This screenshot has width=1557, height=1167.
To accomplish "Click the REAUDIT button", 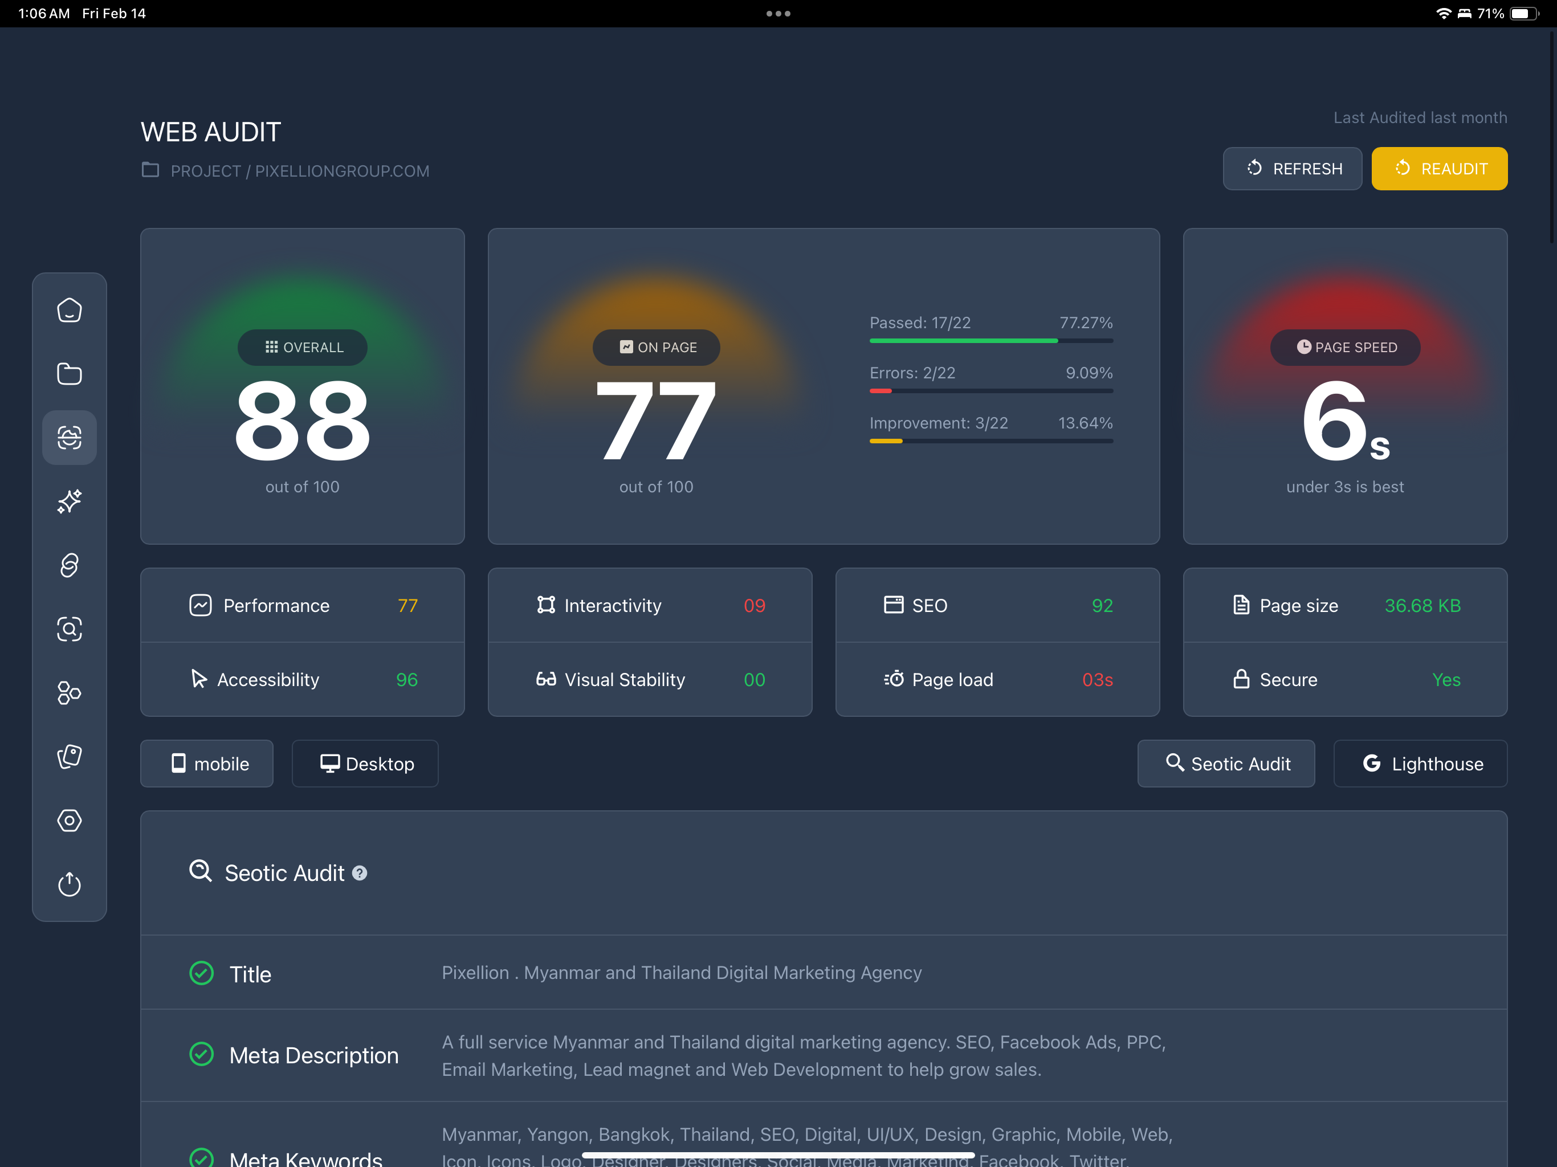I will [x=1440, y=169].
